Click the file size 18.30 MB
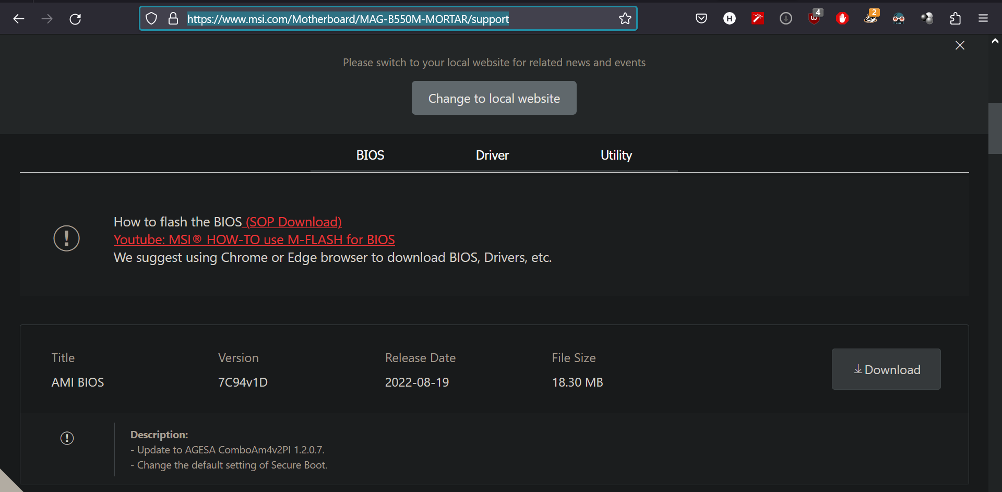 pos(577,382)
